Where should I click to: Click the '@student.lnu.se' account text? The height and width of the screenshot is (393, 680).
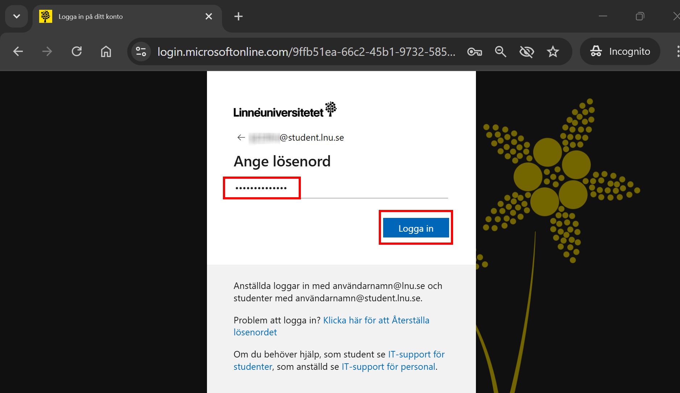click(x=312, y=137)
